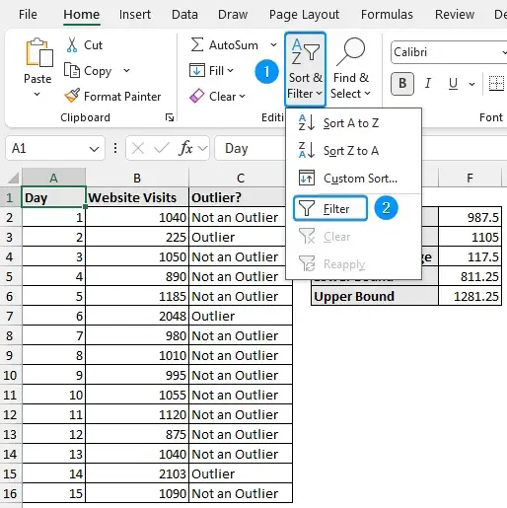
Task: Switch to the Page Layout tab
Action: 304,15
